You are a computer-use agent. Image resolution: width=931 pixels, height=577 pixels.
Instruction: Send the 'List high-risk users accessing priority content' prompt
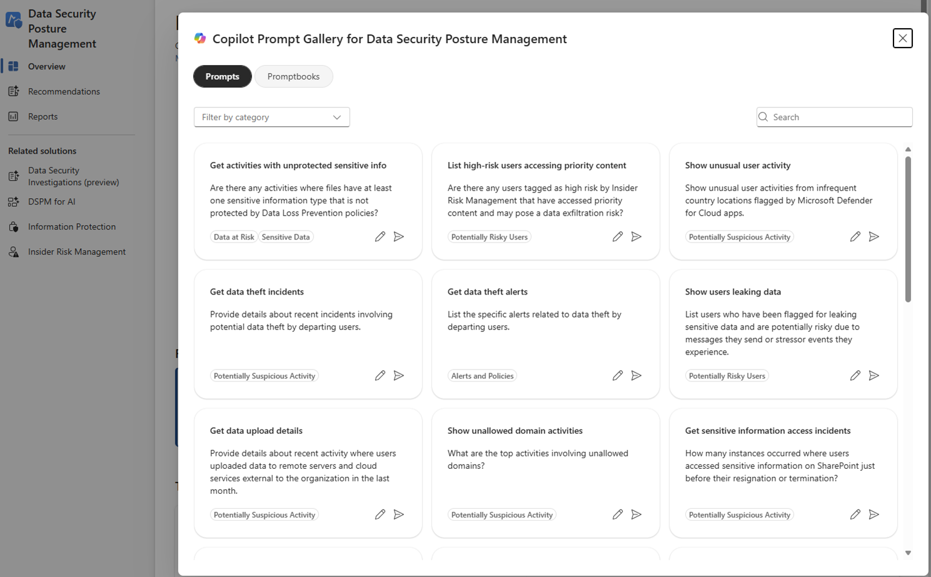tap(636, 237)
